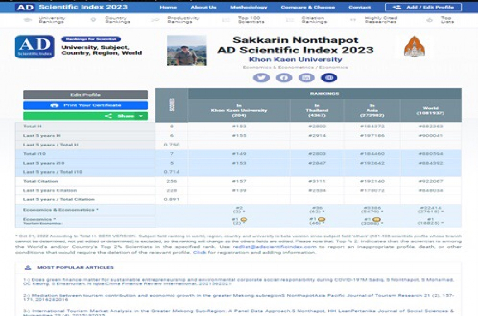This screenshot has height=316, width=478.
Task: Open the LinkedIn circle icon
Action: click(x=307, y=78)
